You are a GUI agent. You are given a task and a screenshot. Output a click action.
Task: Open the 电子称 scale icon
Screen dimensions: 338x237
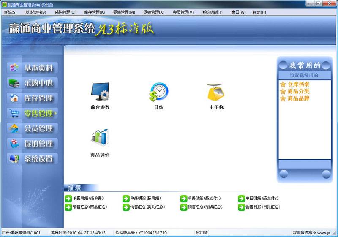coord(216,92)
